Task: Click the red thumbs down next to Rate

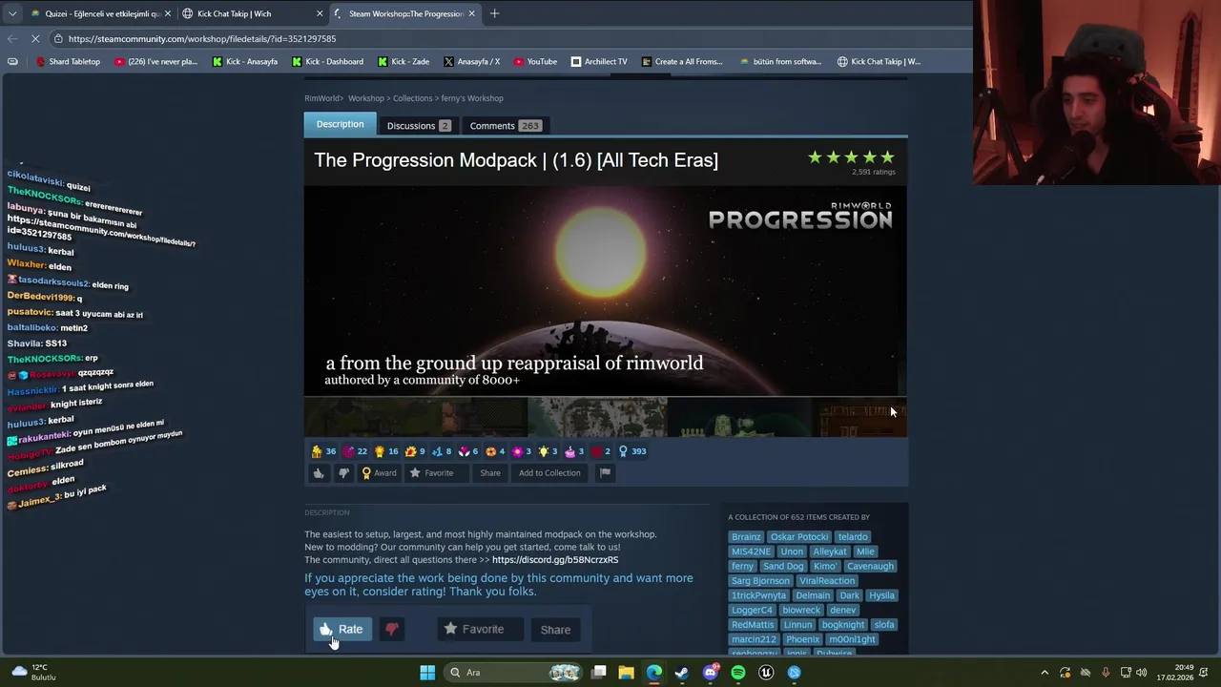Action: (392, 630)
